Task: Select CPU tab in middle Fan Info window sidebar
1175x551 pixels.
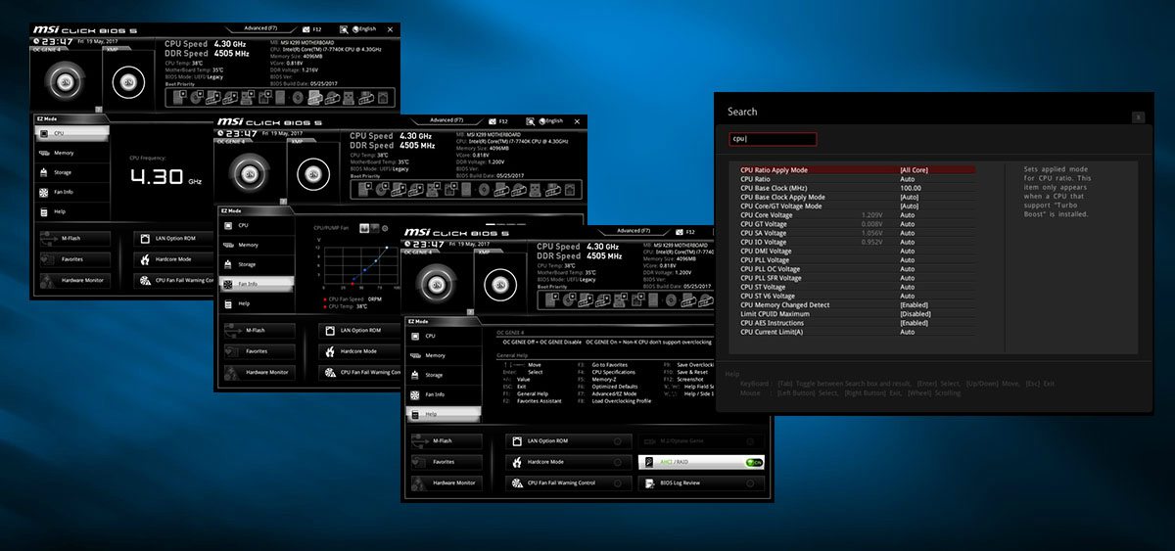Action: 256,225
